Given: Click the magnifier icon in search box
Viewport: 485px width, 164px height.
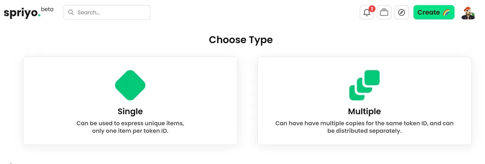Looking at the screenshot, I should click(x=70, y=12).
